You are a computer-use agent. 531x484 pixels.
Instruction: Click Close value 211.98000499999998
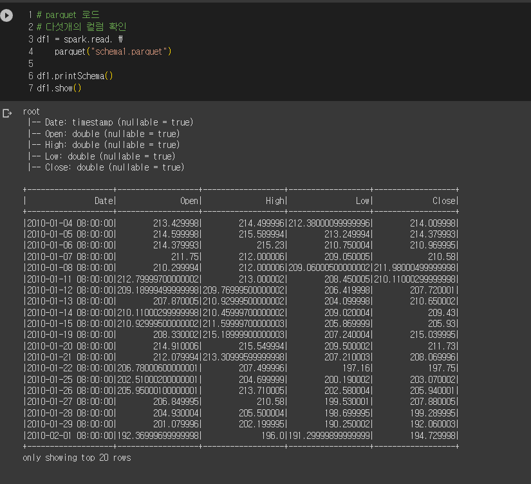pos(415,268)
